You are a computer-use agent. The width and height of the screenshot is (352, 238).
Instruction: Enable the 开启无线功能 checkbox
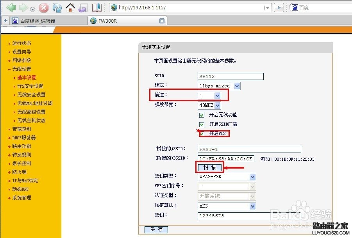pos(202,115)
